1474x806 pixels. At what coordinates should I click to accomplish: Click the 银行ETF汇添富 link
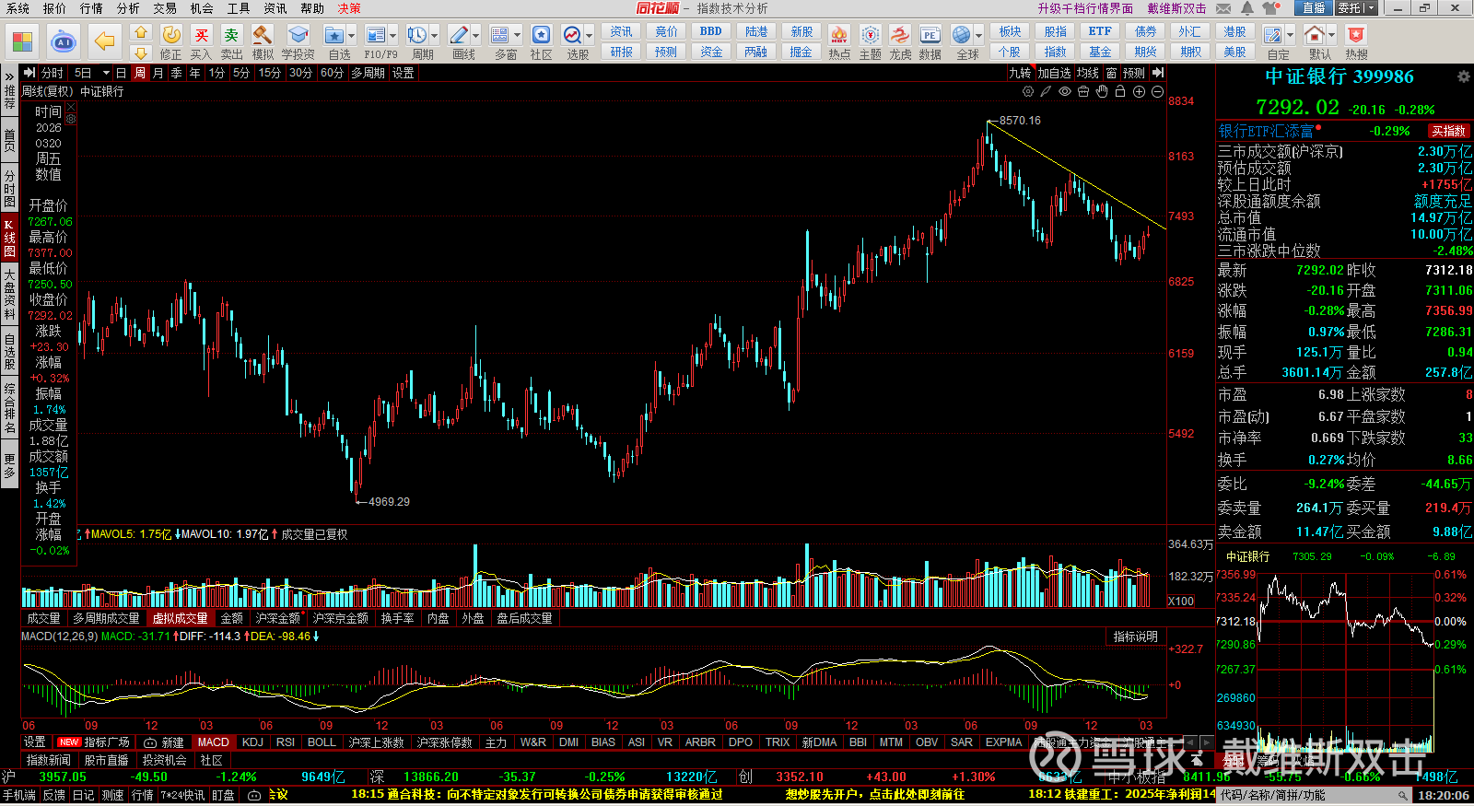[1266, 131]
